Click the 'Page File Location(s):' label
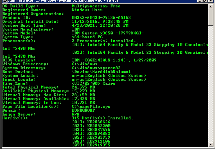 coord(31,107)
